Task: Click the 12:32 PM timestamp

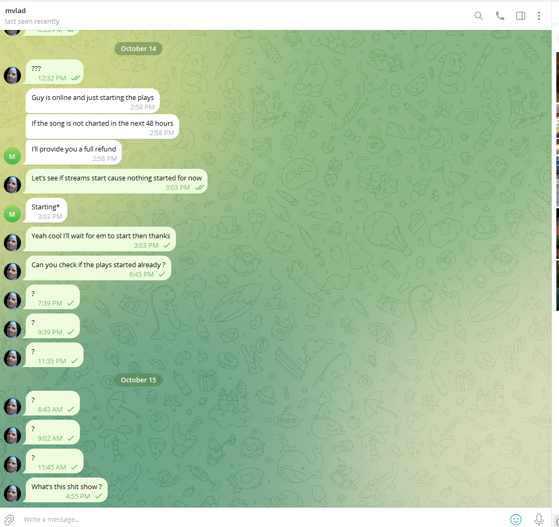Action: point(52,78)
